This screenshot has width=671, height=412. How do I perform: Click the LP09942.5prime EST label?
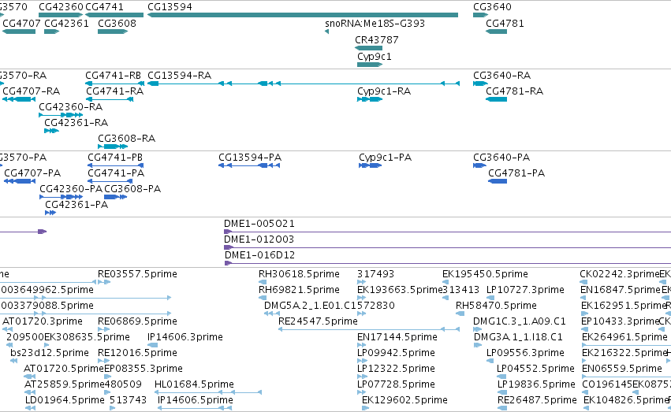coord(397,353)
